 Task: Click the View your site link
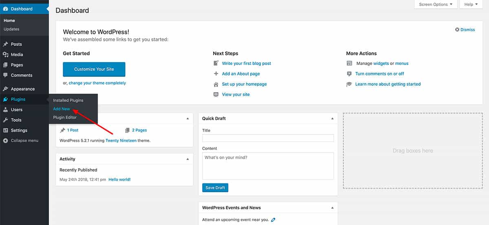[236, 95]
